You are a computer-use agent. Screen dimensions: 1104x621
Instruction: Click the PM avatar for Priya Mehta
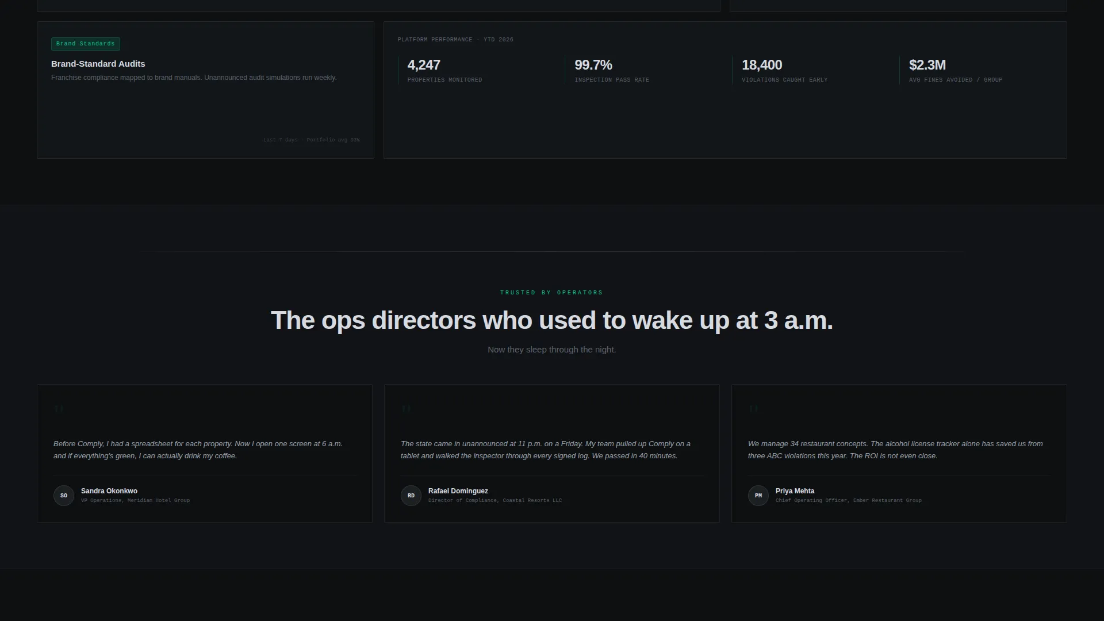tap(758, 496)
